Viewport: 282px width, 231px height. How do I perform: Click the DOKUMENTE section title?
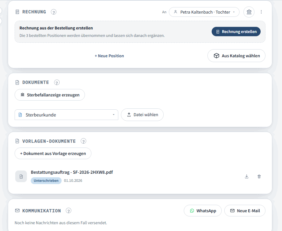pyautogui.click(x=36, y=82)
